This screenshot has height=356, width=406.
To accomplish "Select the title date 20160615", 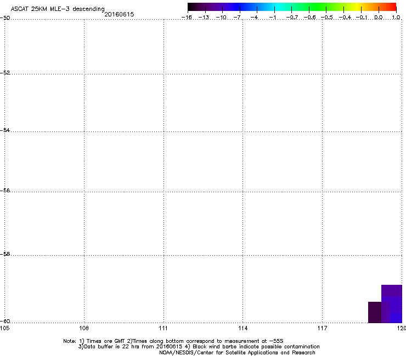I will 119,14.
